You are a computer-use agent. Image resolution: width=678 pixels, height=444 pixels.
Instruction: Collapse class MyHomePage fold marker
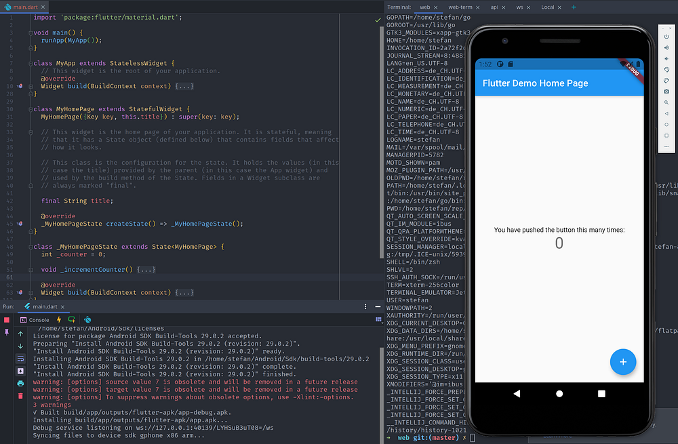click(31, 109)
